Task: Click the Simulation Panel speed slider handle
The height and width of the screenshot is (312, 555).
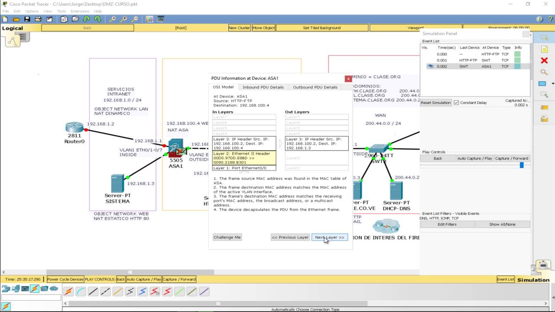Action: (522, 165)
